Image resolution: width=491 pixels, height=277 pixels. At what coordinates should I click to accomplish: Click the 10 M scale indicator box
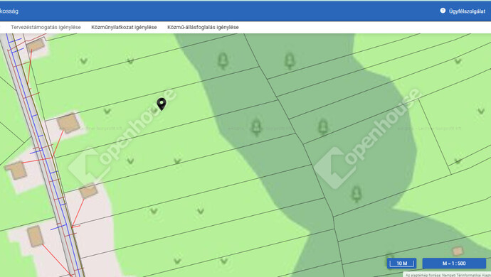tap(402, 264)
